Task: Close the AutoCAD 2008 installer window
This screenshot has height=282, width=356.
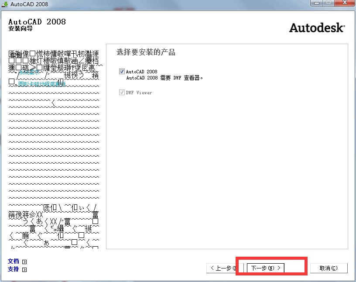Action: 344,3
